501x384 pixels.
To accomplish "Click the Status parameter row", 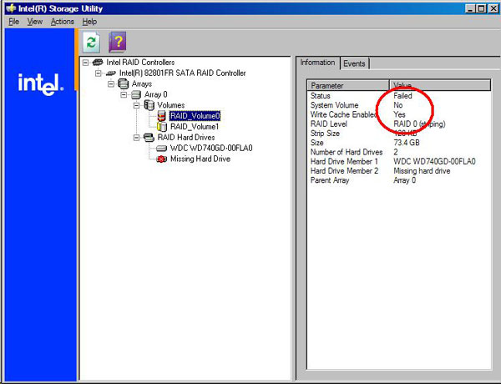I will click(x=321, y=95).
